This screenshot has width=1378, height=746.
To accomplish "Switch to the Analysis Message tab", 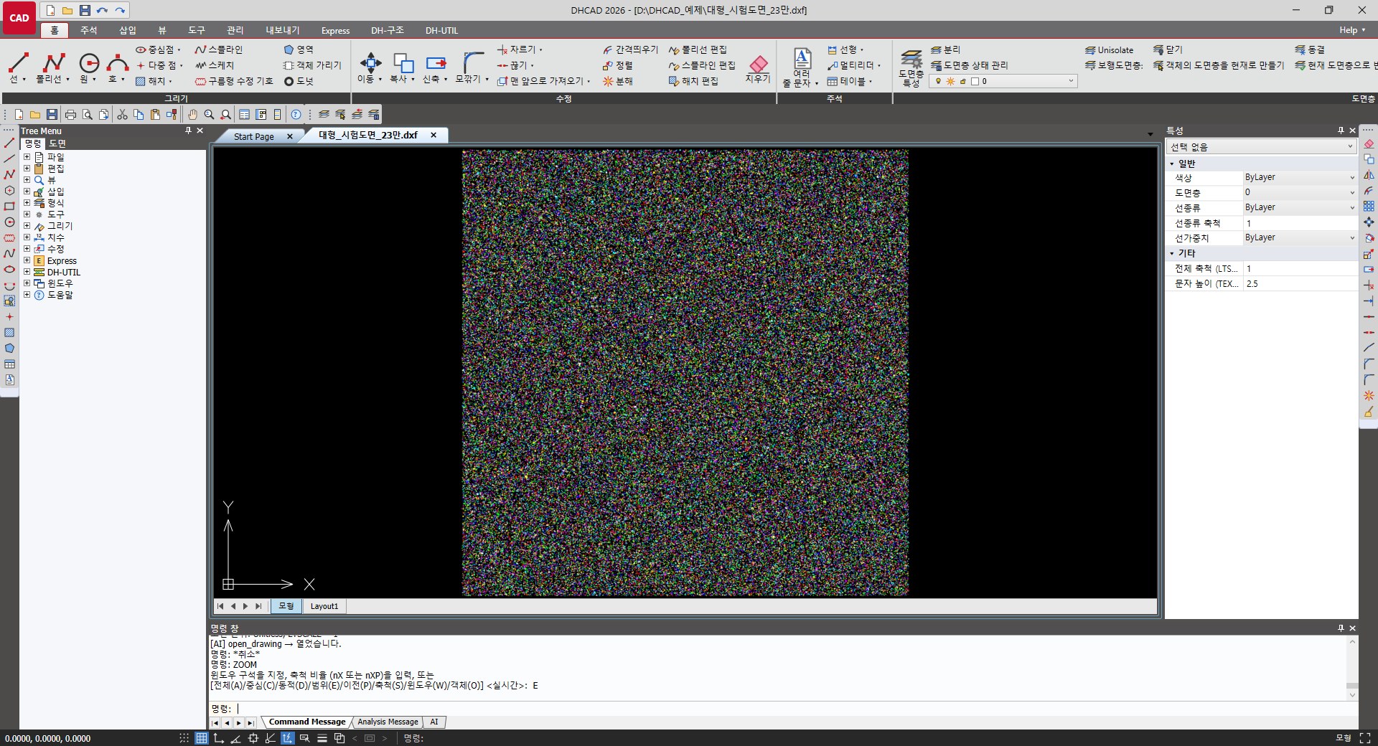I will pos(388,722).
